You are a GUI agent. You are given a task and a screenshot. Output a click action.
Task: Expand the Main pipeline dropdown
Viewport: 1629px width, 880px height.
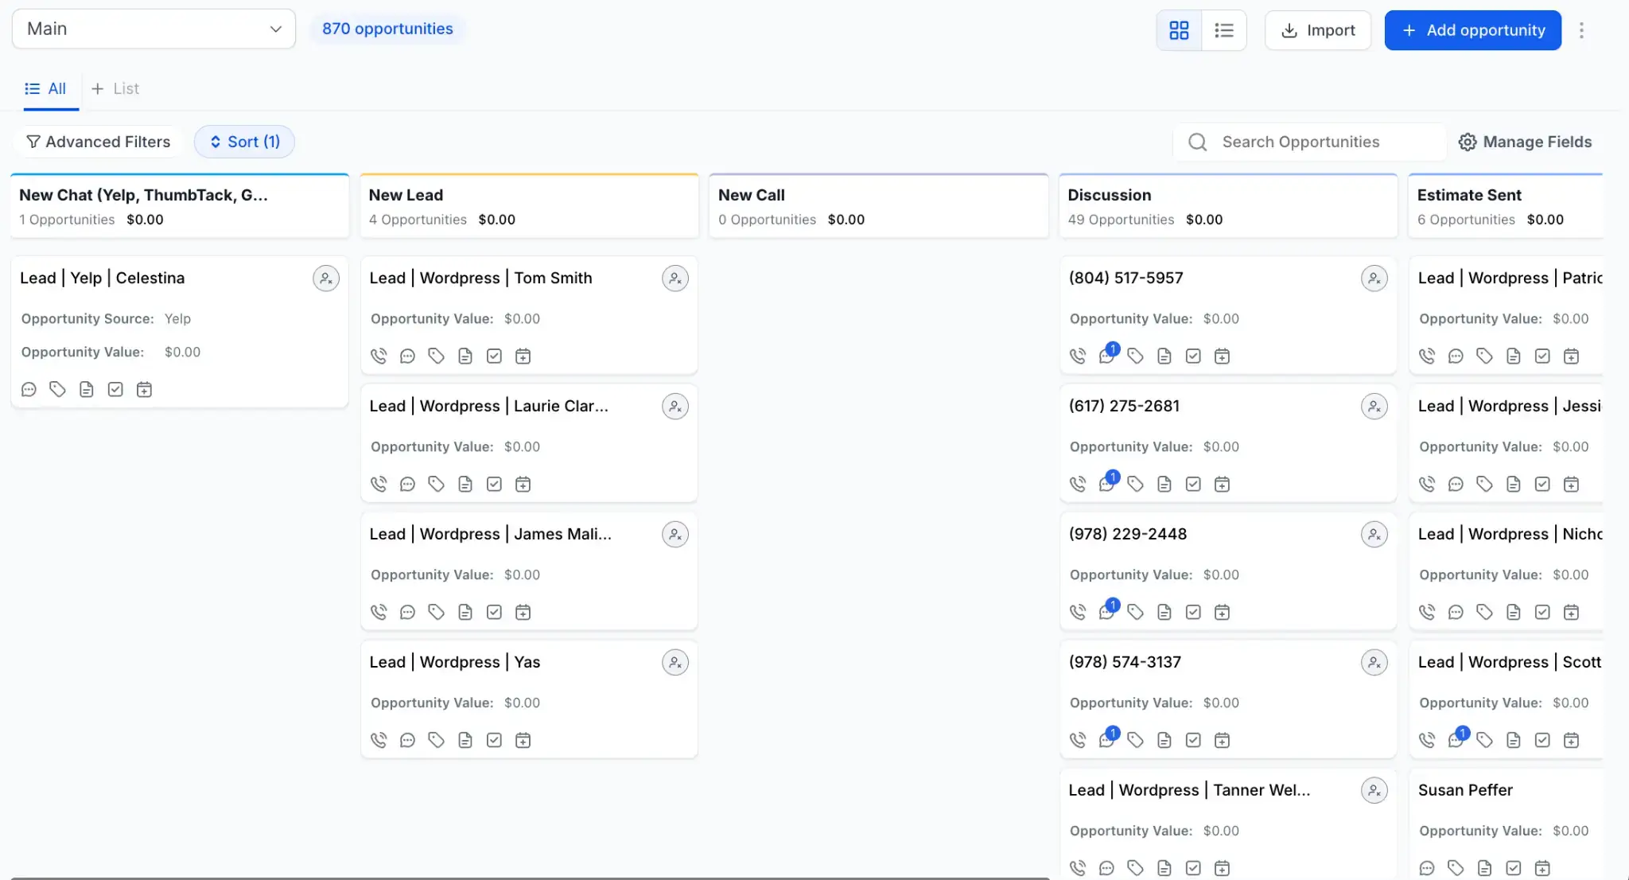tap(154, 29)
